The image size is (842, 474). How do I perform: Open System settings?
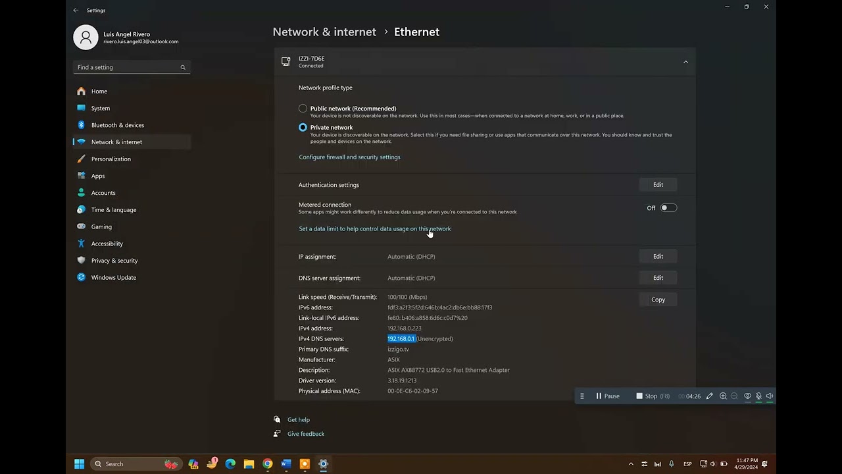[132, 108]
